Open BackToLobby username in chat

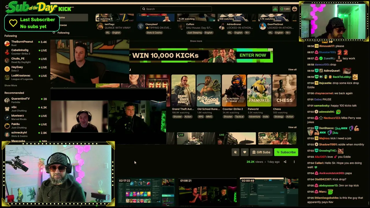pos(342,77)
